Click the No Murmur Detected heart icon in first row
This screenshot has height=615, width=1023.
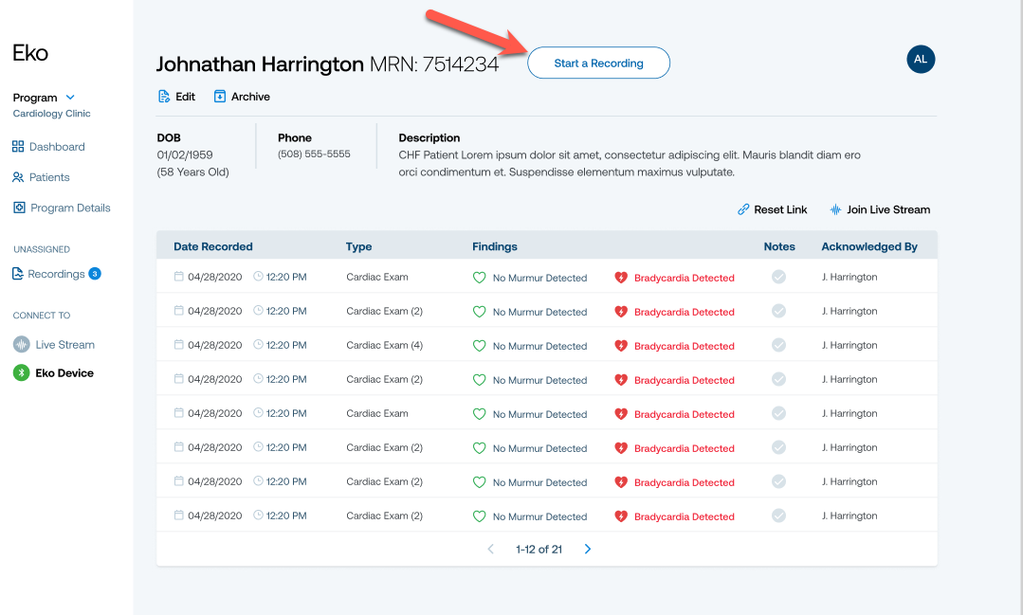[479, 278]
